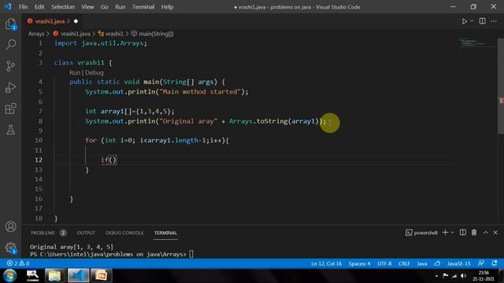Click Ln 12, Col 16 in status bar
Viewport: 504px width, 283px height.
pos(326,263)
